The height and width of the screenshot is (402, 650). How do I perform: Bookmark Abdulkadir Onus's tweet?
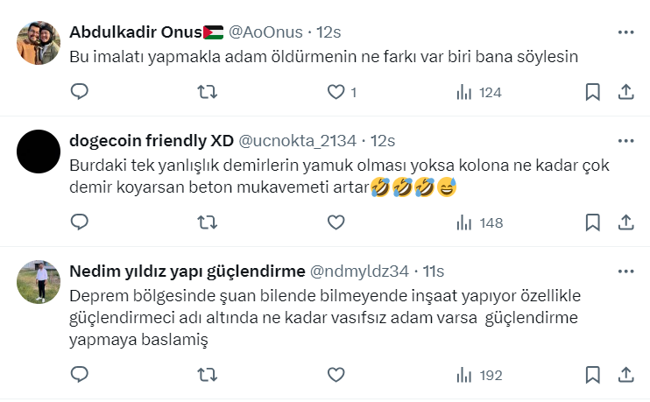point(592,92)
